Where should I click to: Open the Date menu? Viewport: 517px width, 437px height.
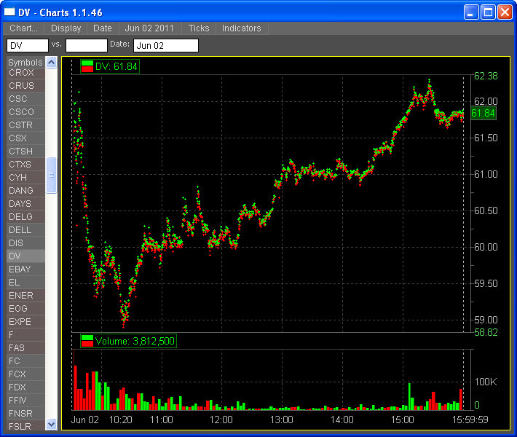103,28
